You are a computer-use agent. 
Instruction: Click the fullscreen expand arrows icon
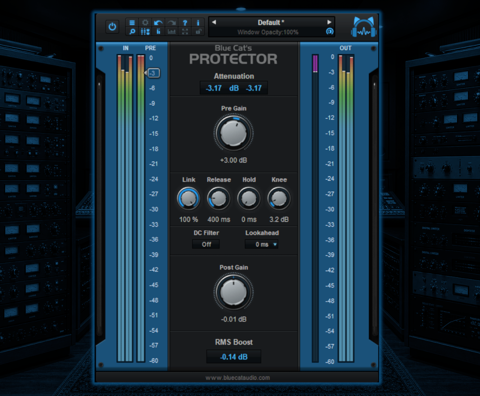pyautogui.click(x=185, y=31)
